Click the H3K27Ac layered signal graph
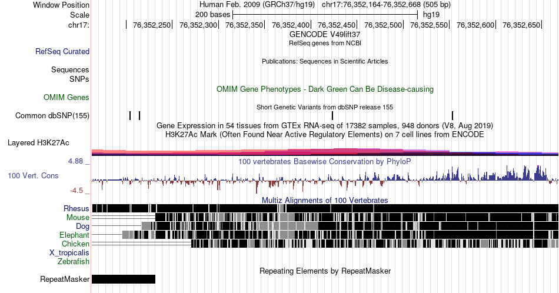Viewport: 559px width, 293px height. pos(325,152)
